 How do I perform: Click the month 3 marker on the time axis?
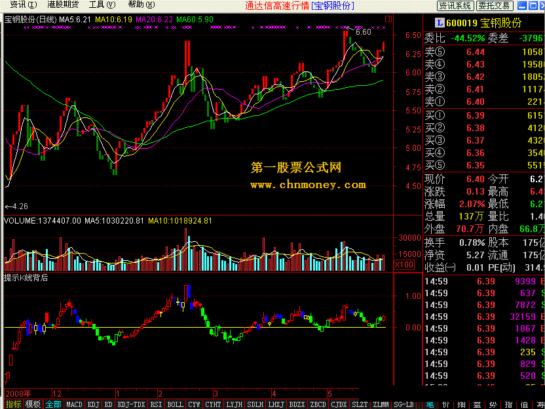click(x=216, y=393)
